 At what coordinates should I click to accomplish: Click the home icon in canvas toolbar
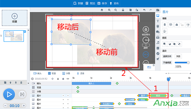tap(102, 10)
